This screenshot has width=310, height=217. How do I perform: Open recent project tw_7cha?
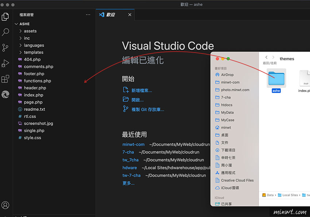tap(131, 160)
